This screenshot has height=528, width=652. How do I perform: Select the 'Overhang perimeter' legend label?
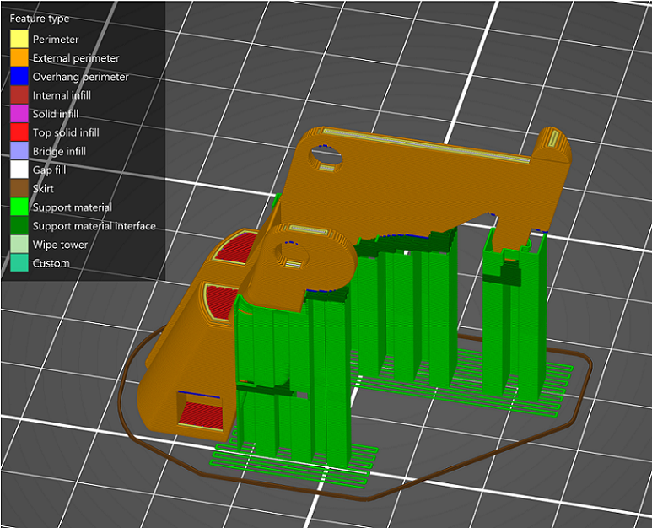click(x=81, y=77)
